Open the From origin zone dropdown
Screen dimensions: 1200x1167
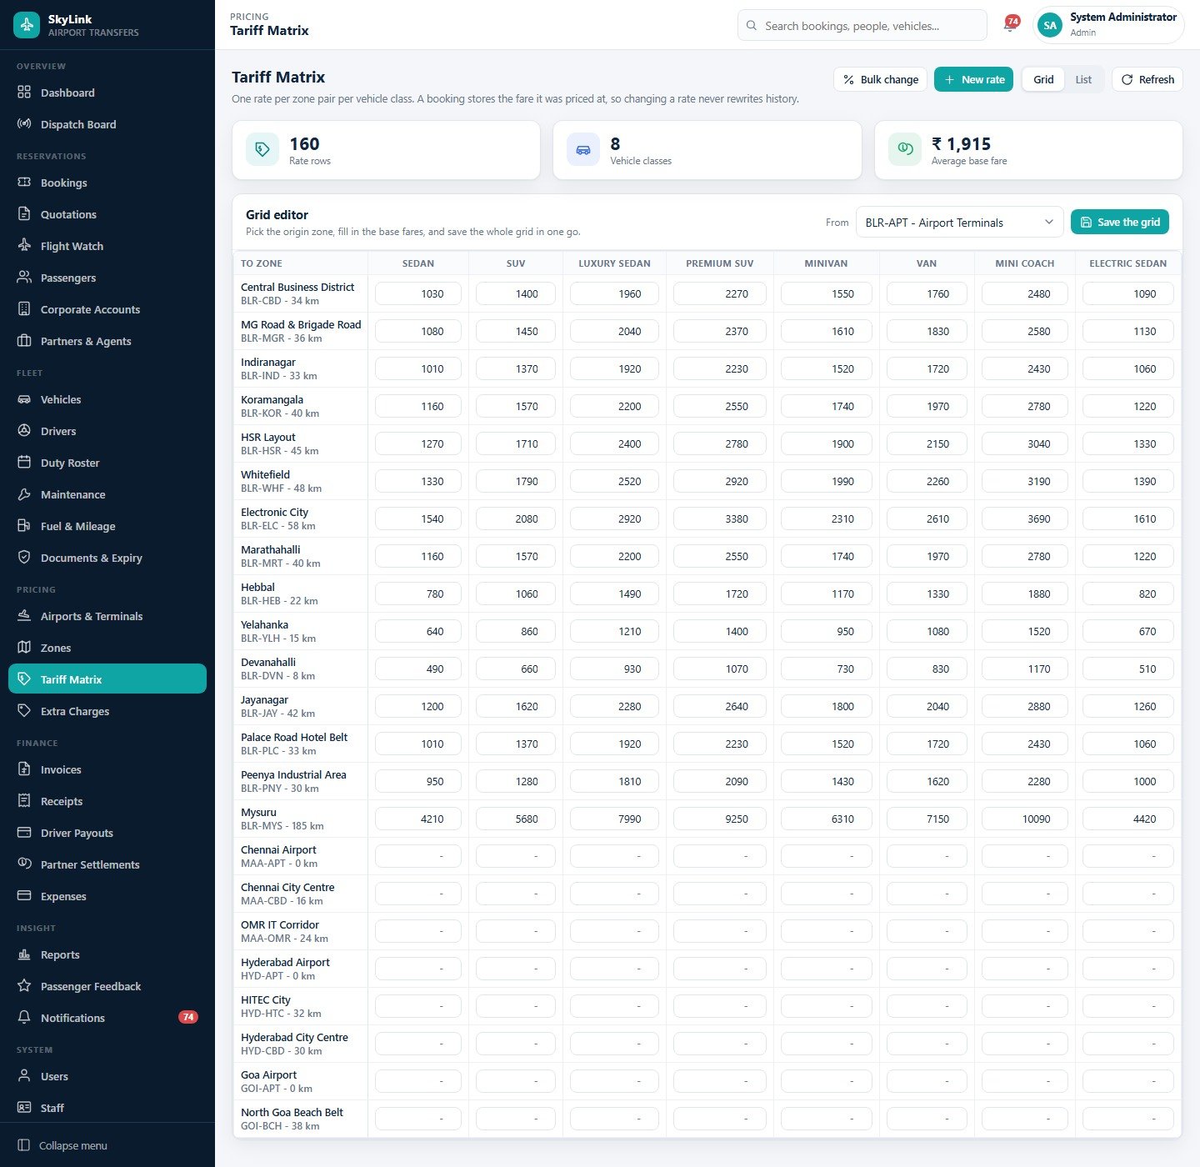coord(959,223)
